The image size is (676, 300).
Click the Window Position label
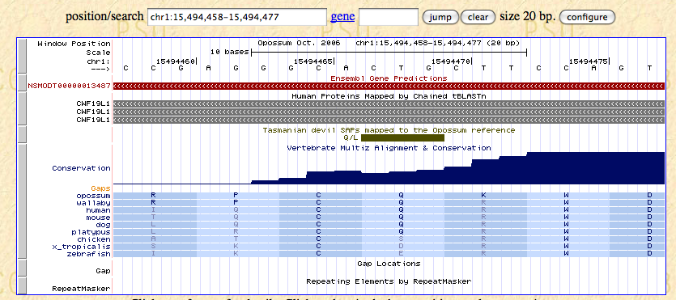pos(74,44)
